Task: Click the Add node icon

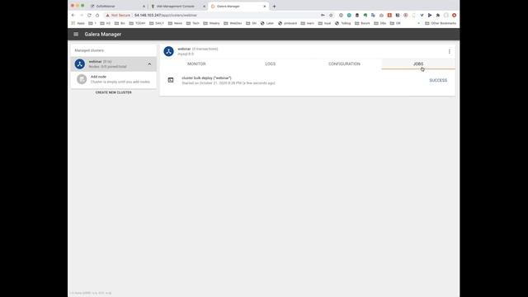Action: pyautogui.click(x=82, y=79)
